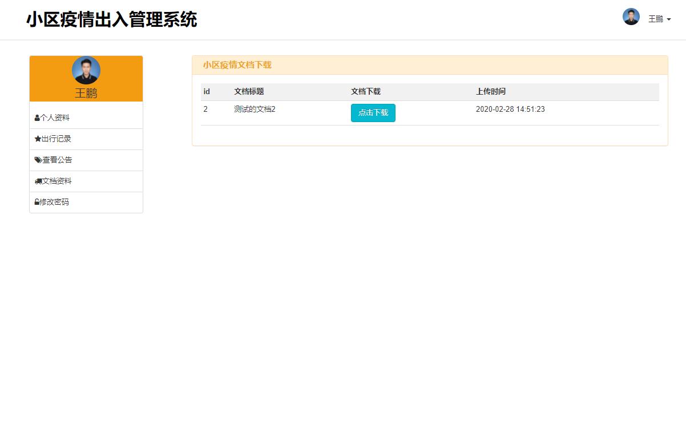This screenshot has height=421, width=686.
Task: Open 修改密码 from the sidebar
Action: coord(53,202)
